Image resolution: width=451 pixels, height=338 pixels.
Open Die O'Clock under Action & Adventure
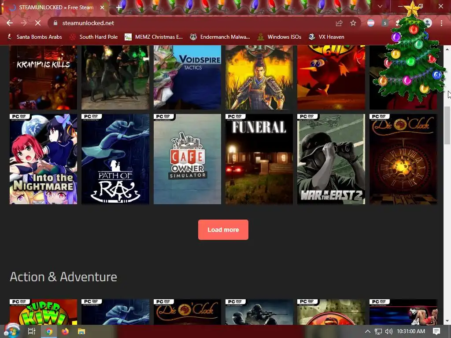click(x=187, y=312)
